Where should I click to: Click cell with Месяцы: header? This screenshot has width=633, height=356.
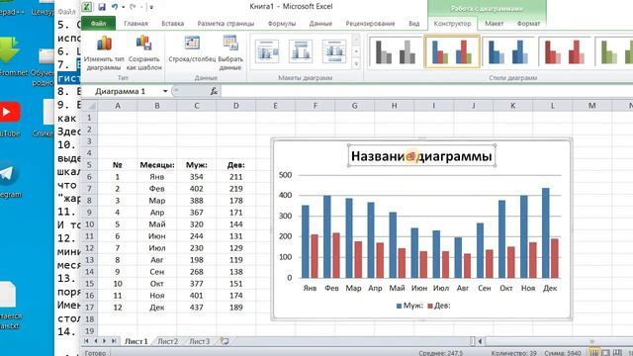pyautogui.click(x=157, y=165)
